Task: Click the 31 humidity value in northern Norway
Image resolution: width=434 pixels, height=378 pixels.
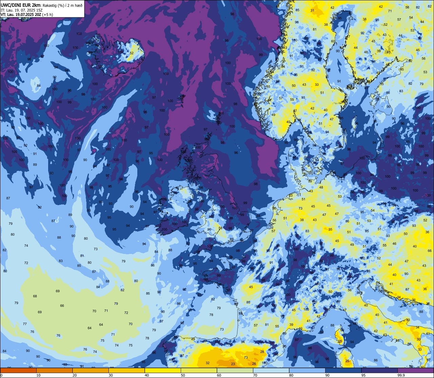Action: coord(312,11)
